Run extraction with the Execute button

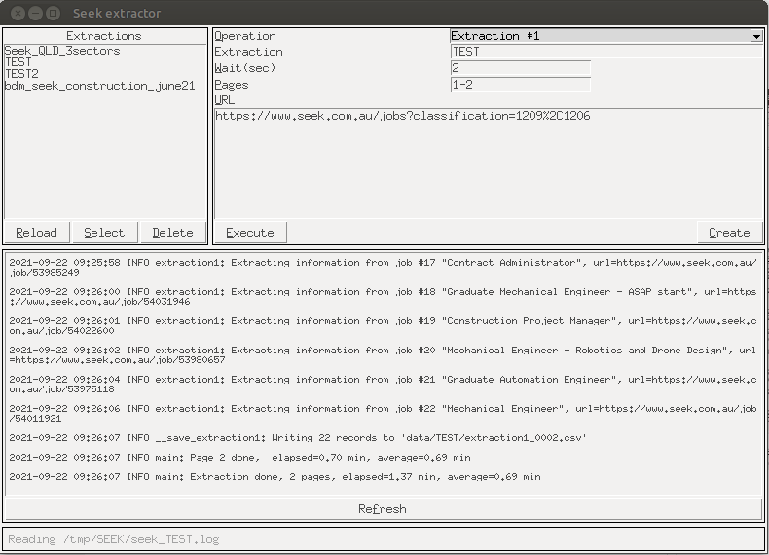point(250,232)
